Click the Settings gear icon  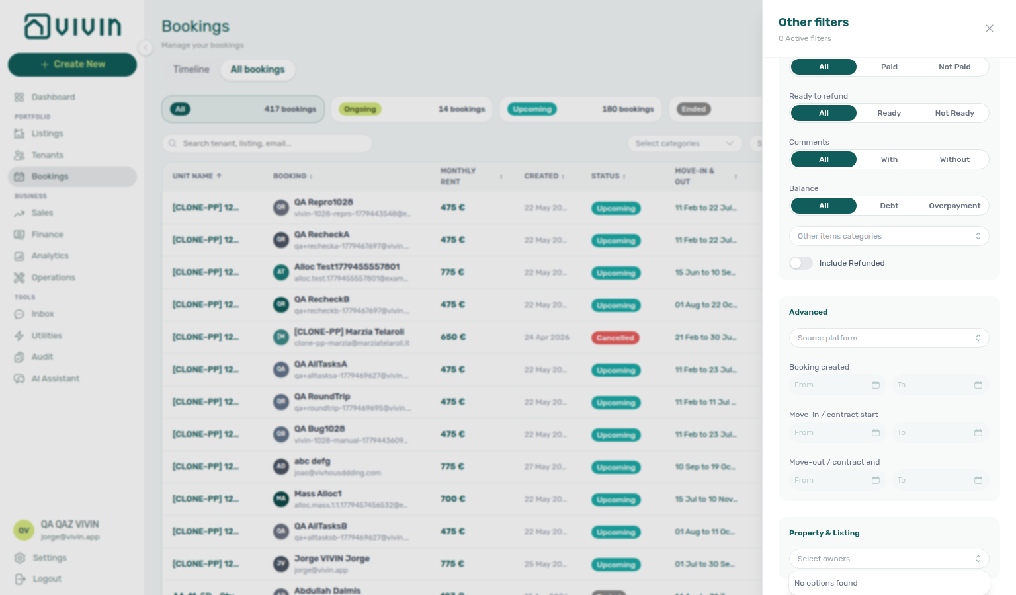[x=20, y=558]
